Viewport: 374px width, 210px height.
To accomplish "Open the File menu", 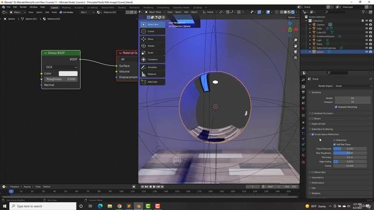I will coord(9,7).
